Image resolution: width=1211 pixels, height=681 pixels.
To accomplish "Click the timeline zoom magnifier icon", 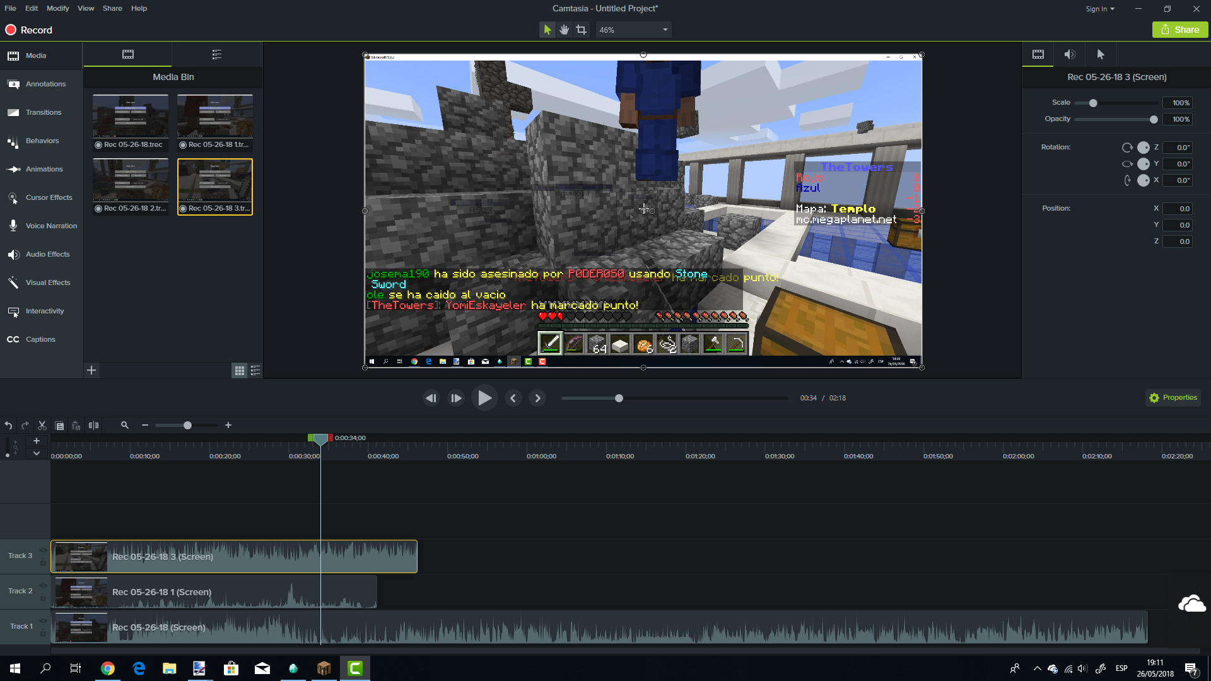I will point(125,426).
